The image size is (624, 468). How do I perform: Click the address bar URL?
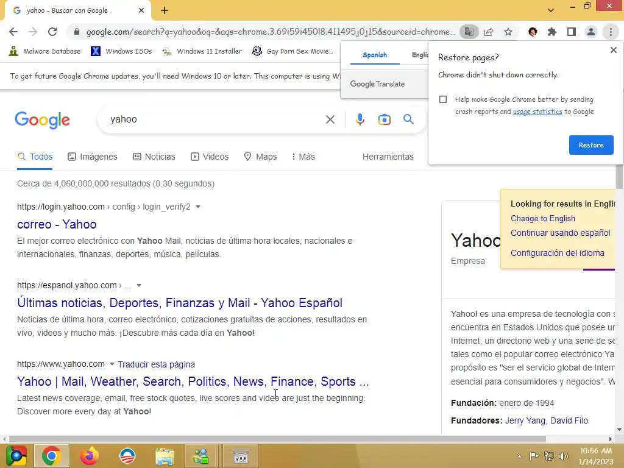(270, 32)
